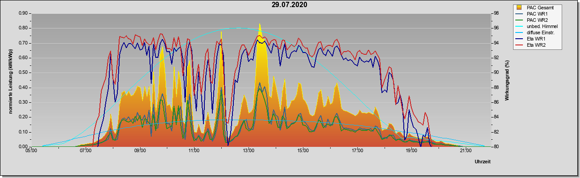Click the 0.50 left axis value
Image resolution: width=580 pixels, height=178 pixels.
point(23,73)
